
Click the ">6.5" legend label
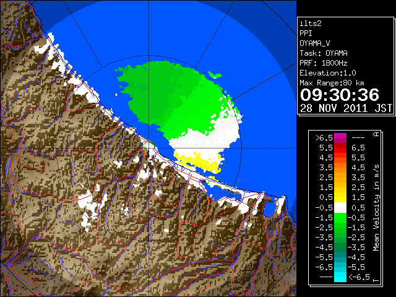[x=324, y=138]
